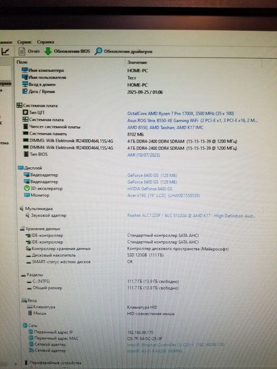
Task: Select the Дата / Время row
Action: coord(139,92)
